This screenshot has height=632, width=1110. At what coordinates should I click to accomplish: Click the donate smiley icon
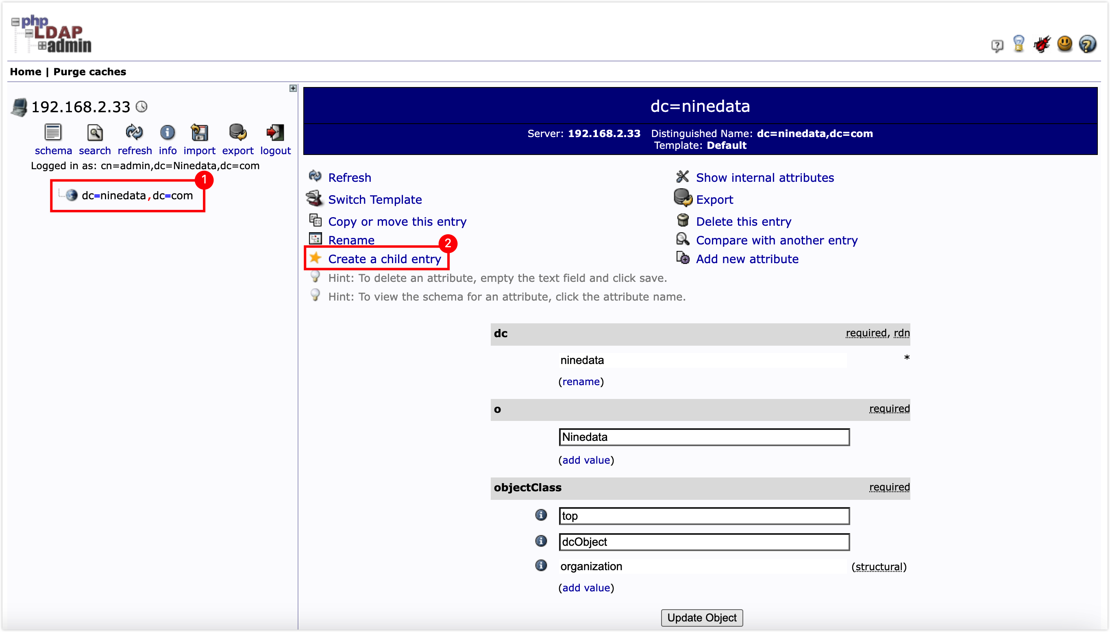(1064, 44)
